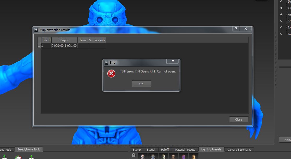Click OK to dismiss the TIFF error
Screen dimensions: 291x159
point(141,84)
